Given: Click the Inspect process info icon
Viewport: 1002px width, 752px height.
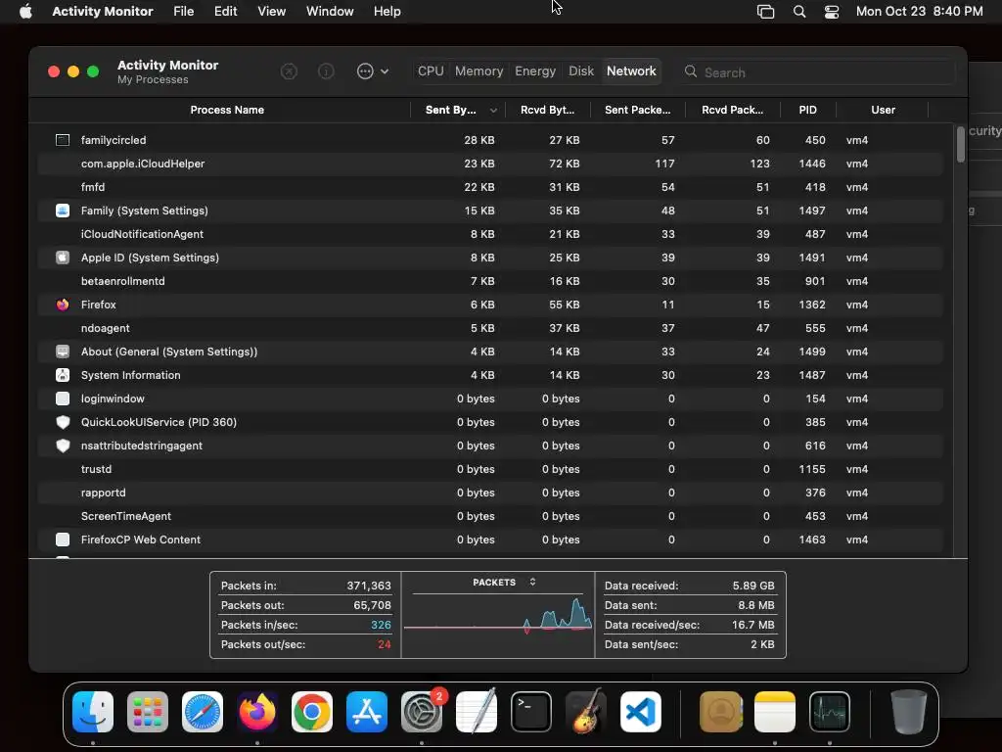Looking at the screenshot, I should 326,71.
